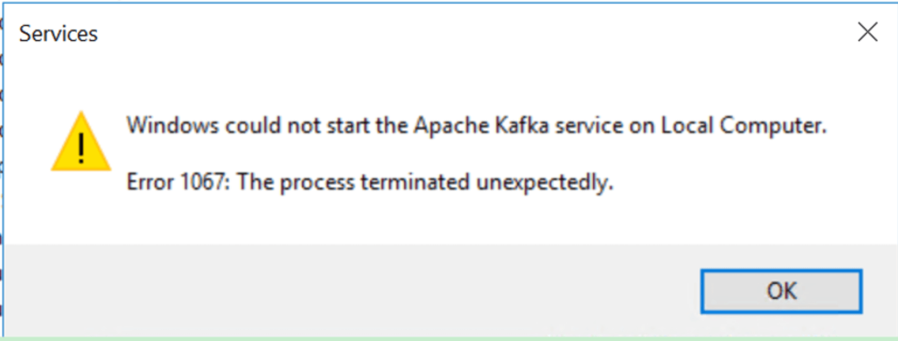Click the word "Apache" in the message
The image size is (898, 341).
(x=451, y=126)
